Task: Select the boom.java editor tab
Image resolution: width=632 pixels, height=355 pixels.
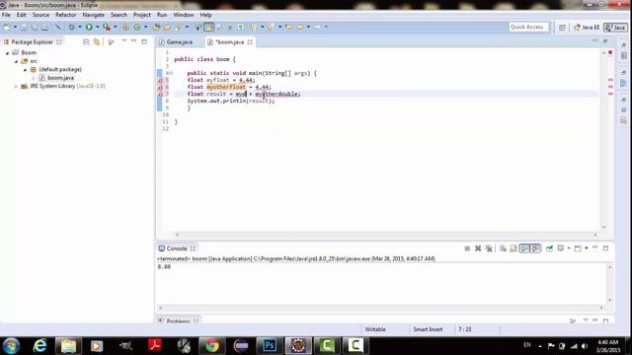Action: (229, 41)
